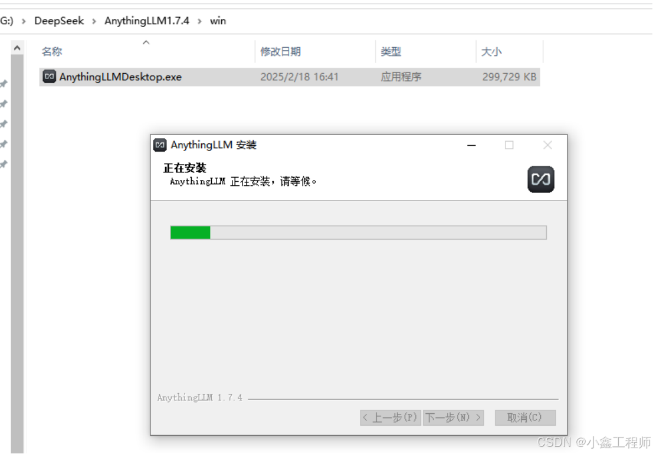The image size is (653, 454).
Task: Open DeepSeek folder in breadcrumb path
Action: pyautogui.click(x=59, y=21)
